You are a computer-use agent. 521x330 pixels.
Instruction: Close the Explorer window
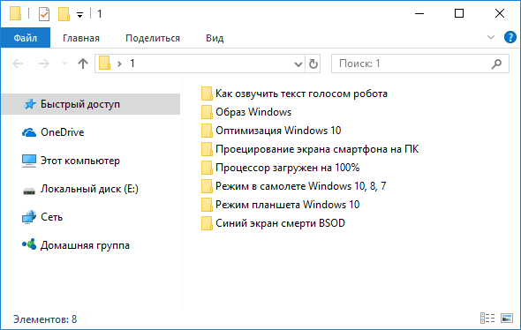coord(500,13)
